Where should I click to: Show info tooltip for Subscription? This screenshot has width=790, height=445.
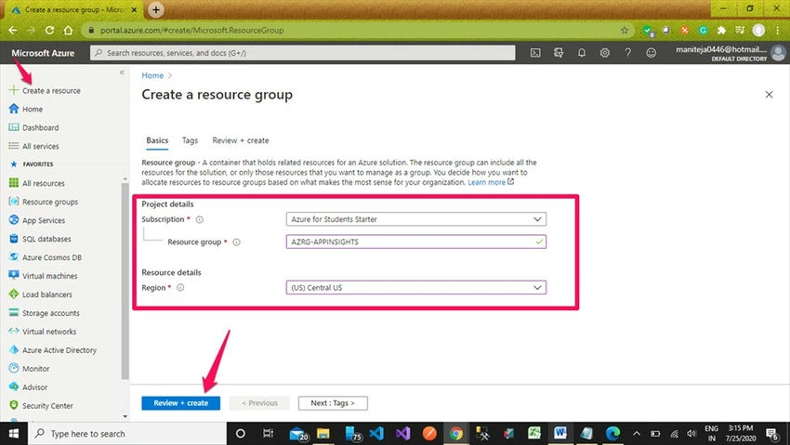tap(200, 219)
